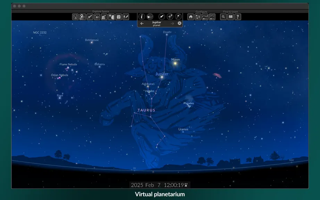320x200 pixels.
Task: Click the time 12:00:19 in the clock
Action: [174, 185]
